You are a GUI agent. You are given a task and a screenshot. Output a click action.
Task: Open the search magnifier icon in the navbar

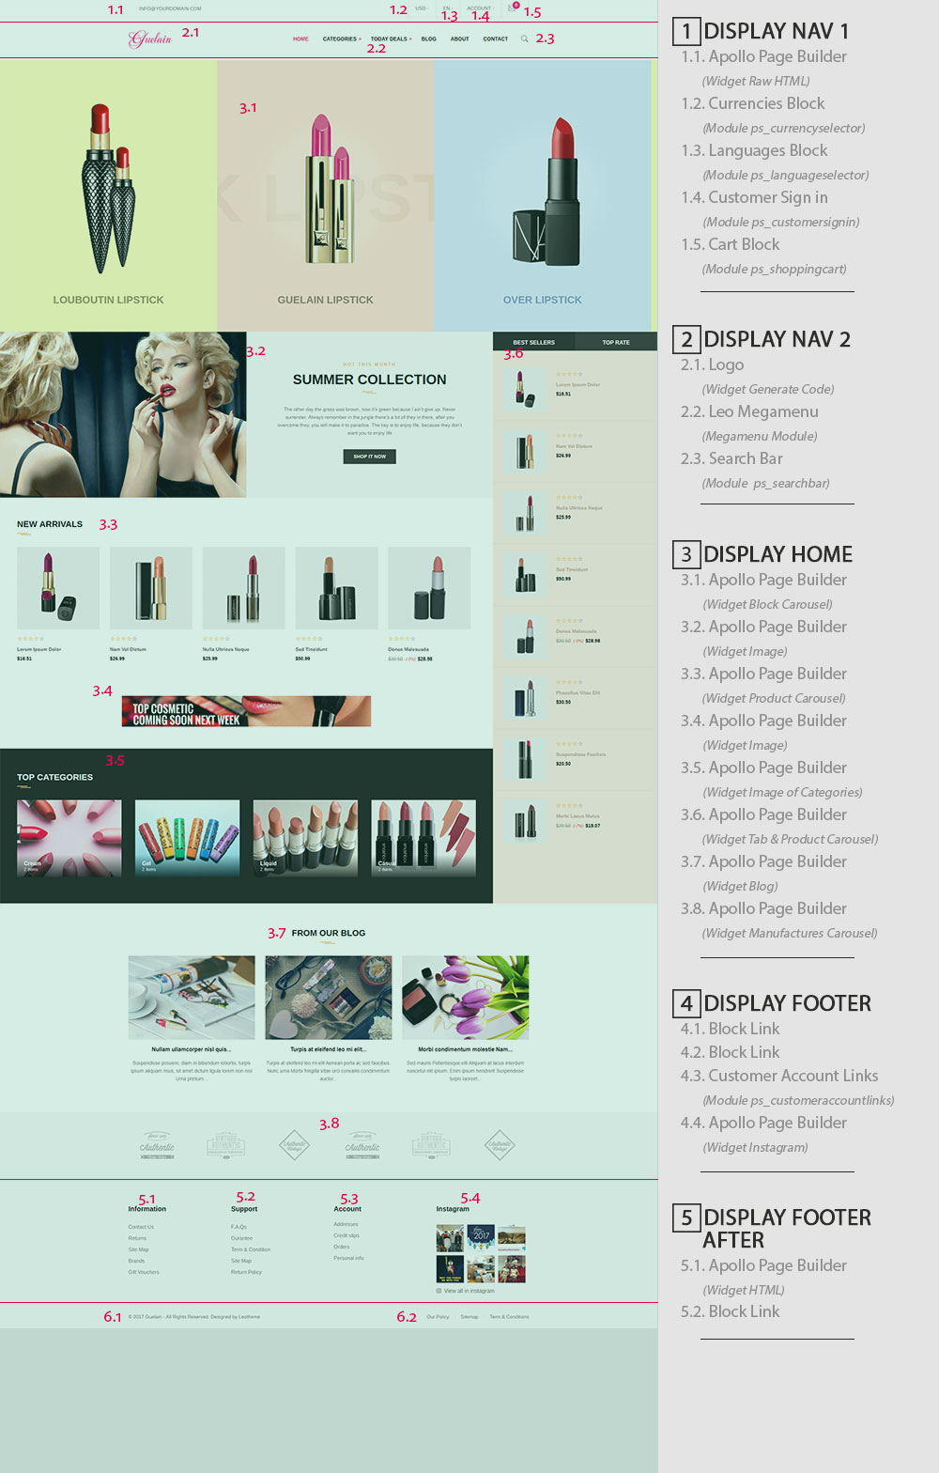point(524,39)
